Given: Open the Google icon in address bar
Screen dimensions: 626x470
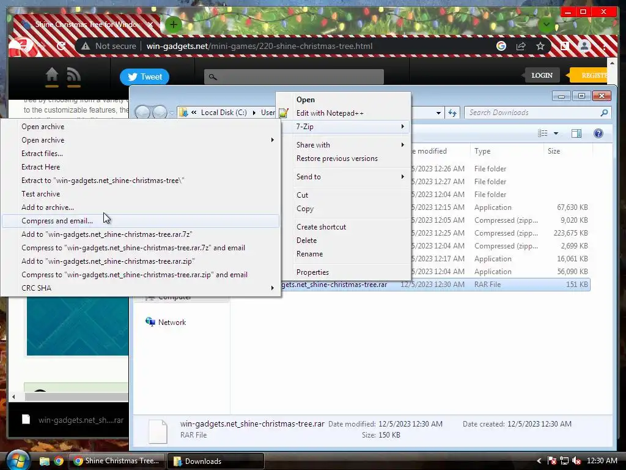Looking at the screenshot, I should click(501, 46).
